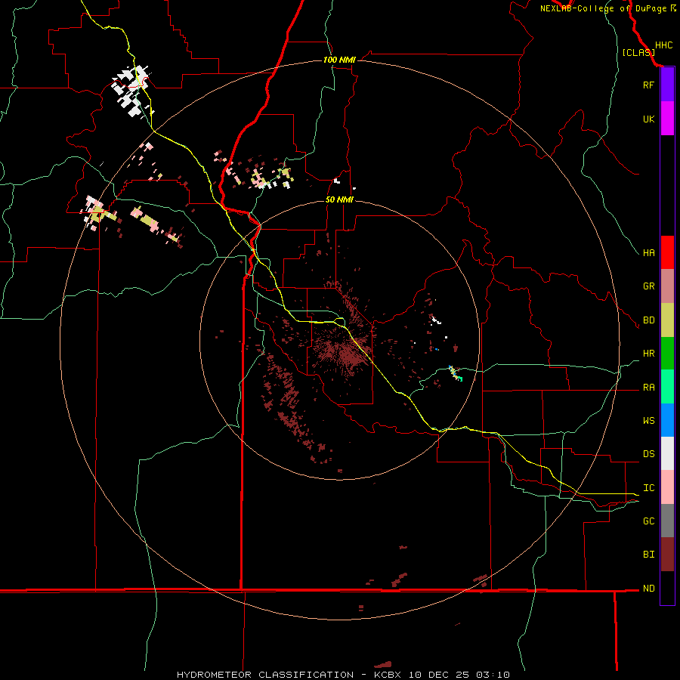The image size is (680, 680).
Task: Click the mint green RA legend swatch
Action: [667, 387]
